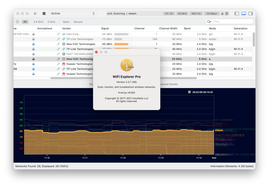
Task: Click the N vendor badge in status header
Action: pos(227,14)
